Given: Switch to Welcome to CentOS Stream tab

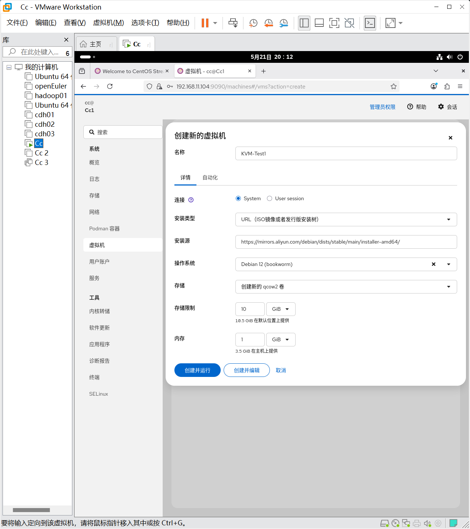Looking at the screenshot, I should (x=131, y=71).
